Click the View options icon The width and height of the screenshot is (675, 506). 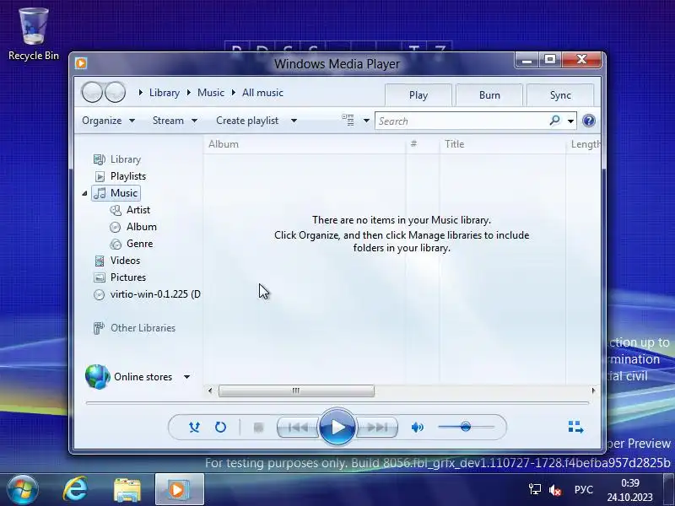click(348, 120)
